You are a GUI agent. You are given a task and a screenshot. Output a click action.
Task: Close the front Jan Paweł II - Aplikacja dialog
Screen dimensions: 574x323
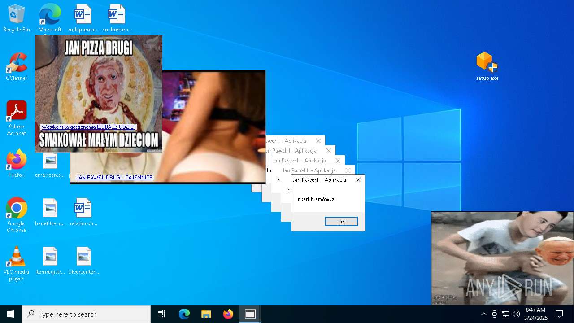(358, 180)
